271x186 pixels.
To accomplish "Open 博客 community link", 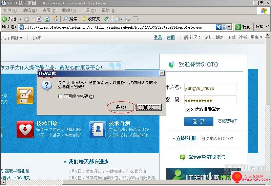I will tap(220, 37).
